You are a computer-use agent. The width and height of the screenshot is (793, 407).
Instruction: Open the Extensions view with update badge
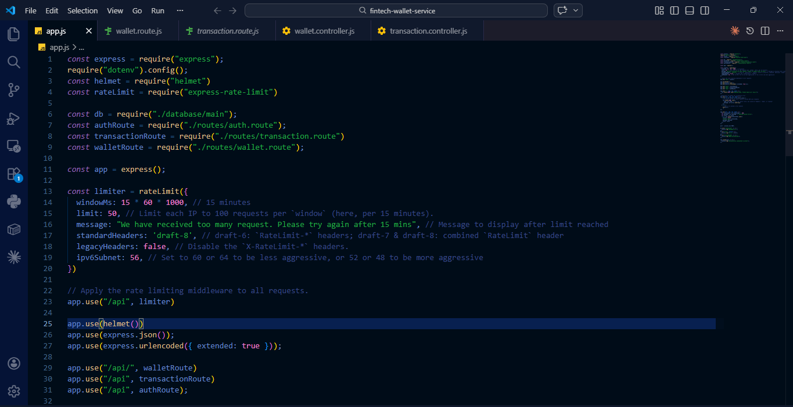[x=14, y=174]
